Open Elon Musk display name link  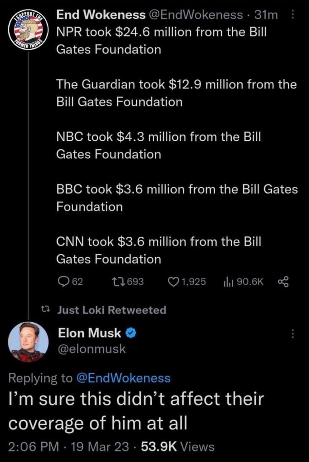click(x=89, y=333)
